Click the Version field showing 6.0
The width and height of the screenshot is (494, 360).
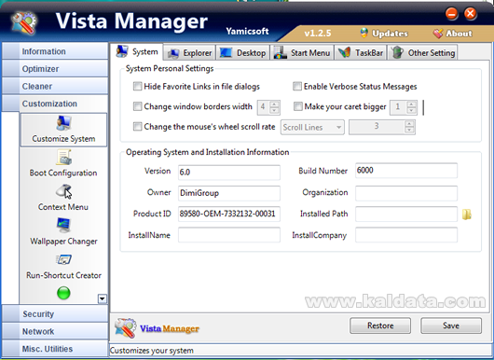click(x=229, y=173)
